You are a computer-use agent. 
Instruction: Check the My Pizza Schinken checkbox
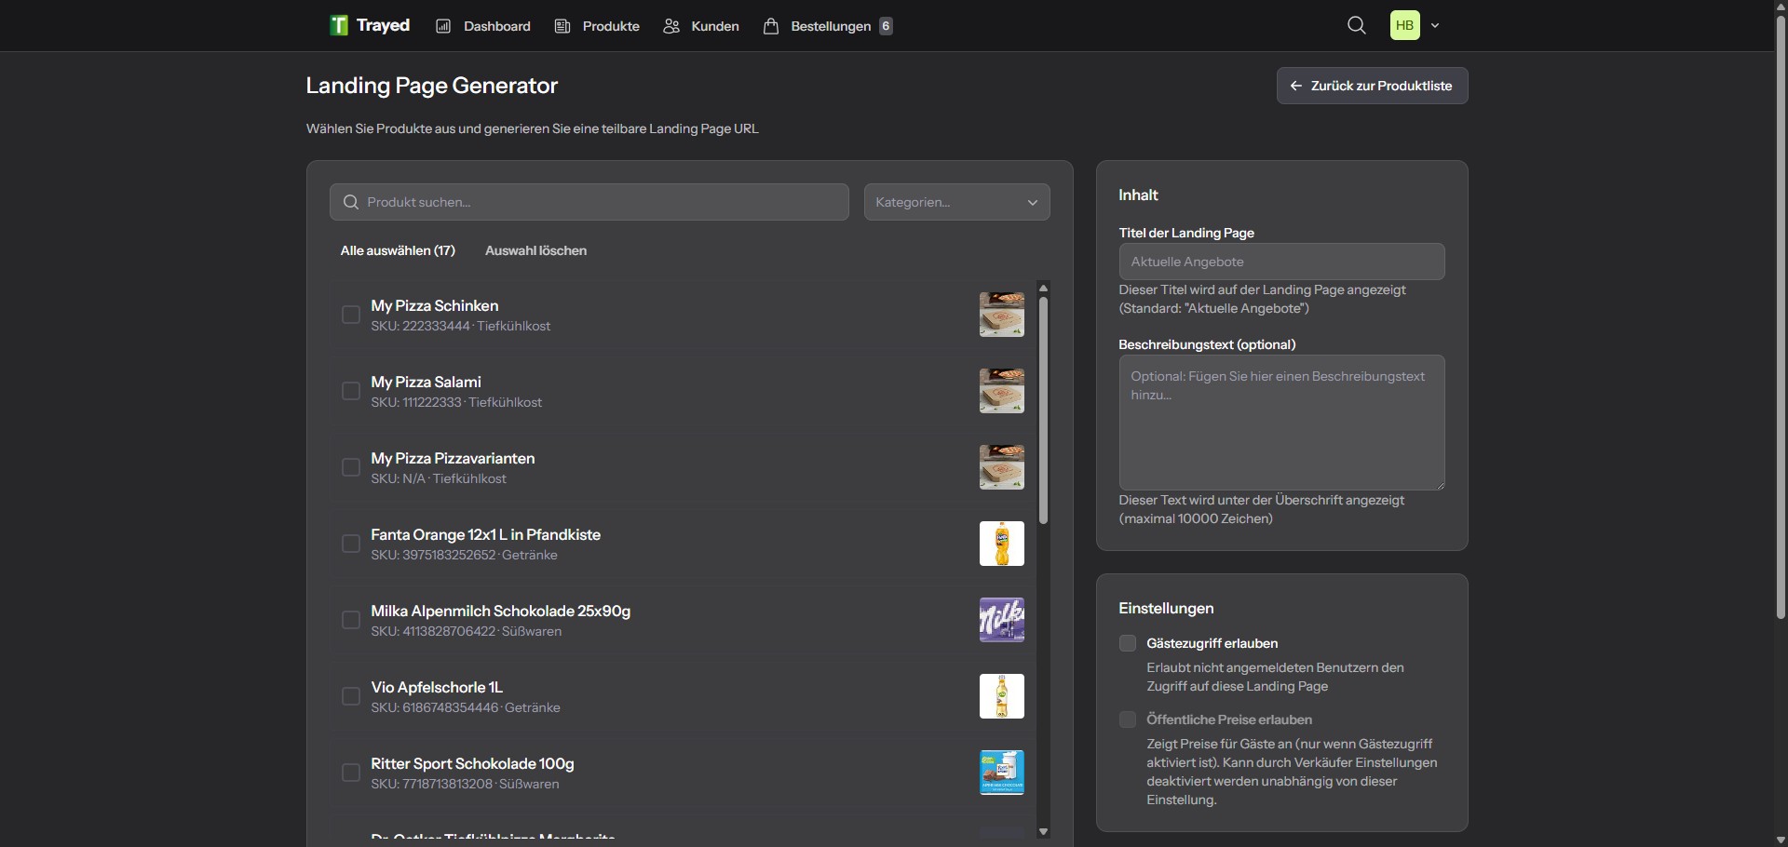350,315
